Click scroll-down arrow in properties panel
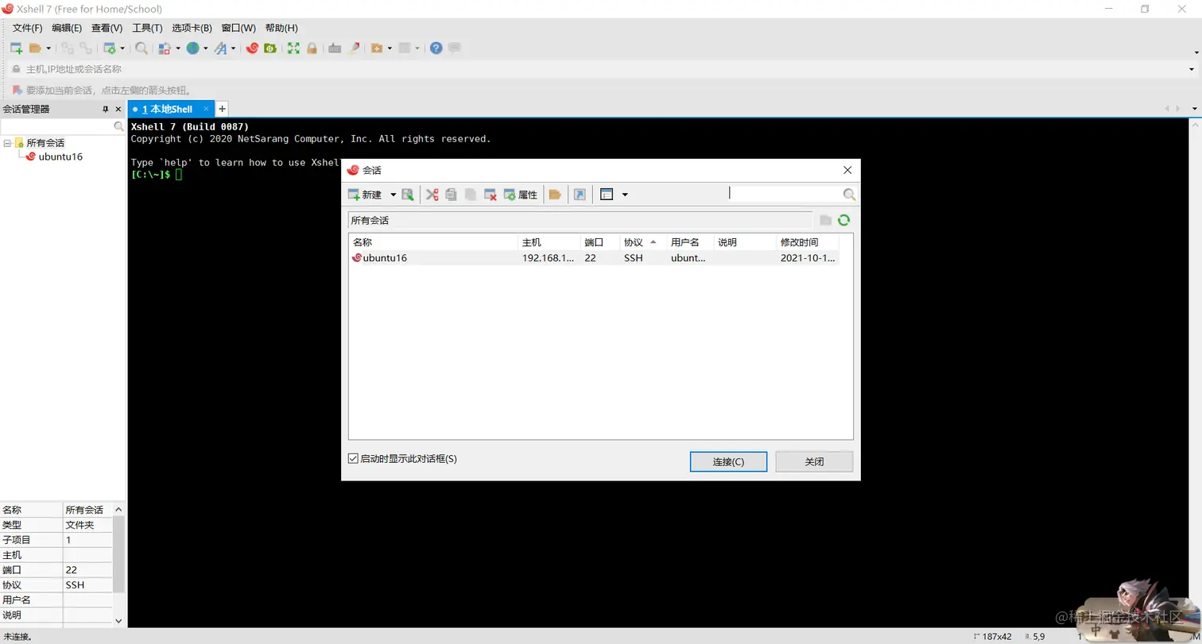Image resolution: width=1202 pixels, height=644 pixels. [118, 621]
